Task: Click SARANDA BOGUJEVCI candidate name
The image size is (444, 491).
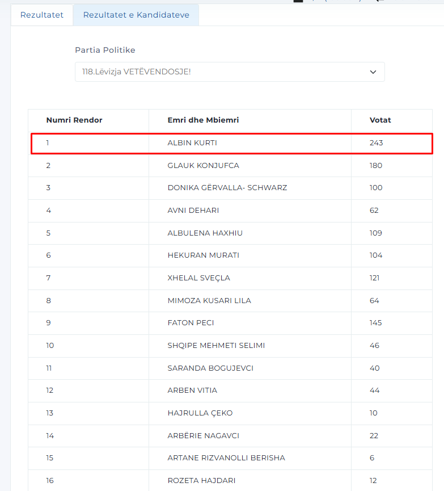Action: [x=210, y=368]
